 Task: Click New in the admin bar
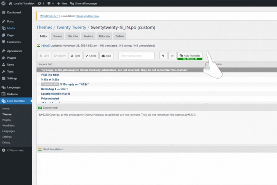(x=62, y=3)
